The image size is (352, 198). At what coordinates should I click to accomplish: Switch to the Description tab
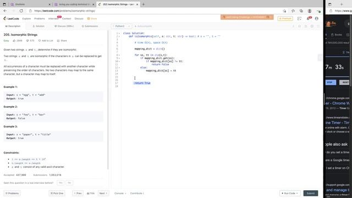(13, 26)
